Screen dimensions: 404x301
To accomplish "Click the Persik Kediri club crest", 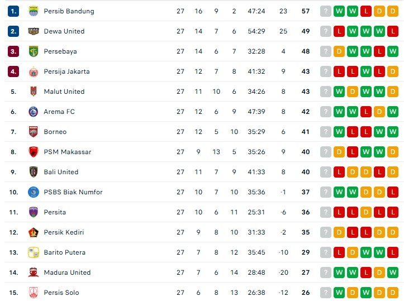I will click(33, 232).
